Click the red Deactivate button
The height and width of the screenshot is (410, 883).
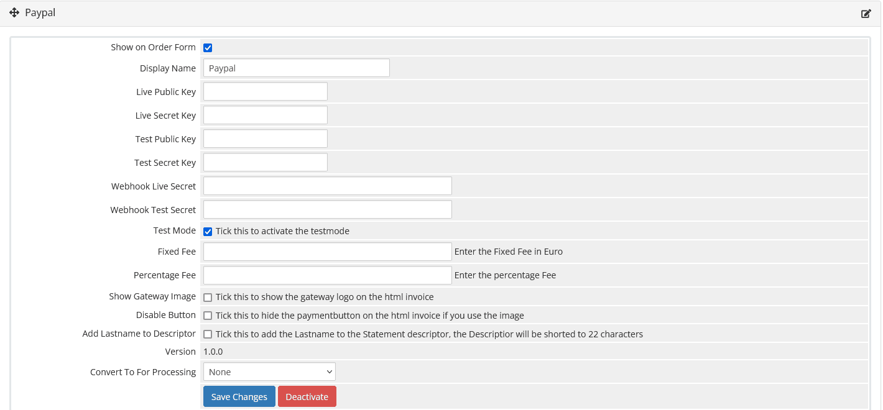click(x=307, y=397)
